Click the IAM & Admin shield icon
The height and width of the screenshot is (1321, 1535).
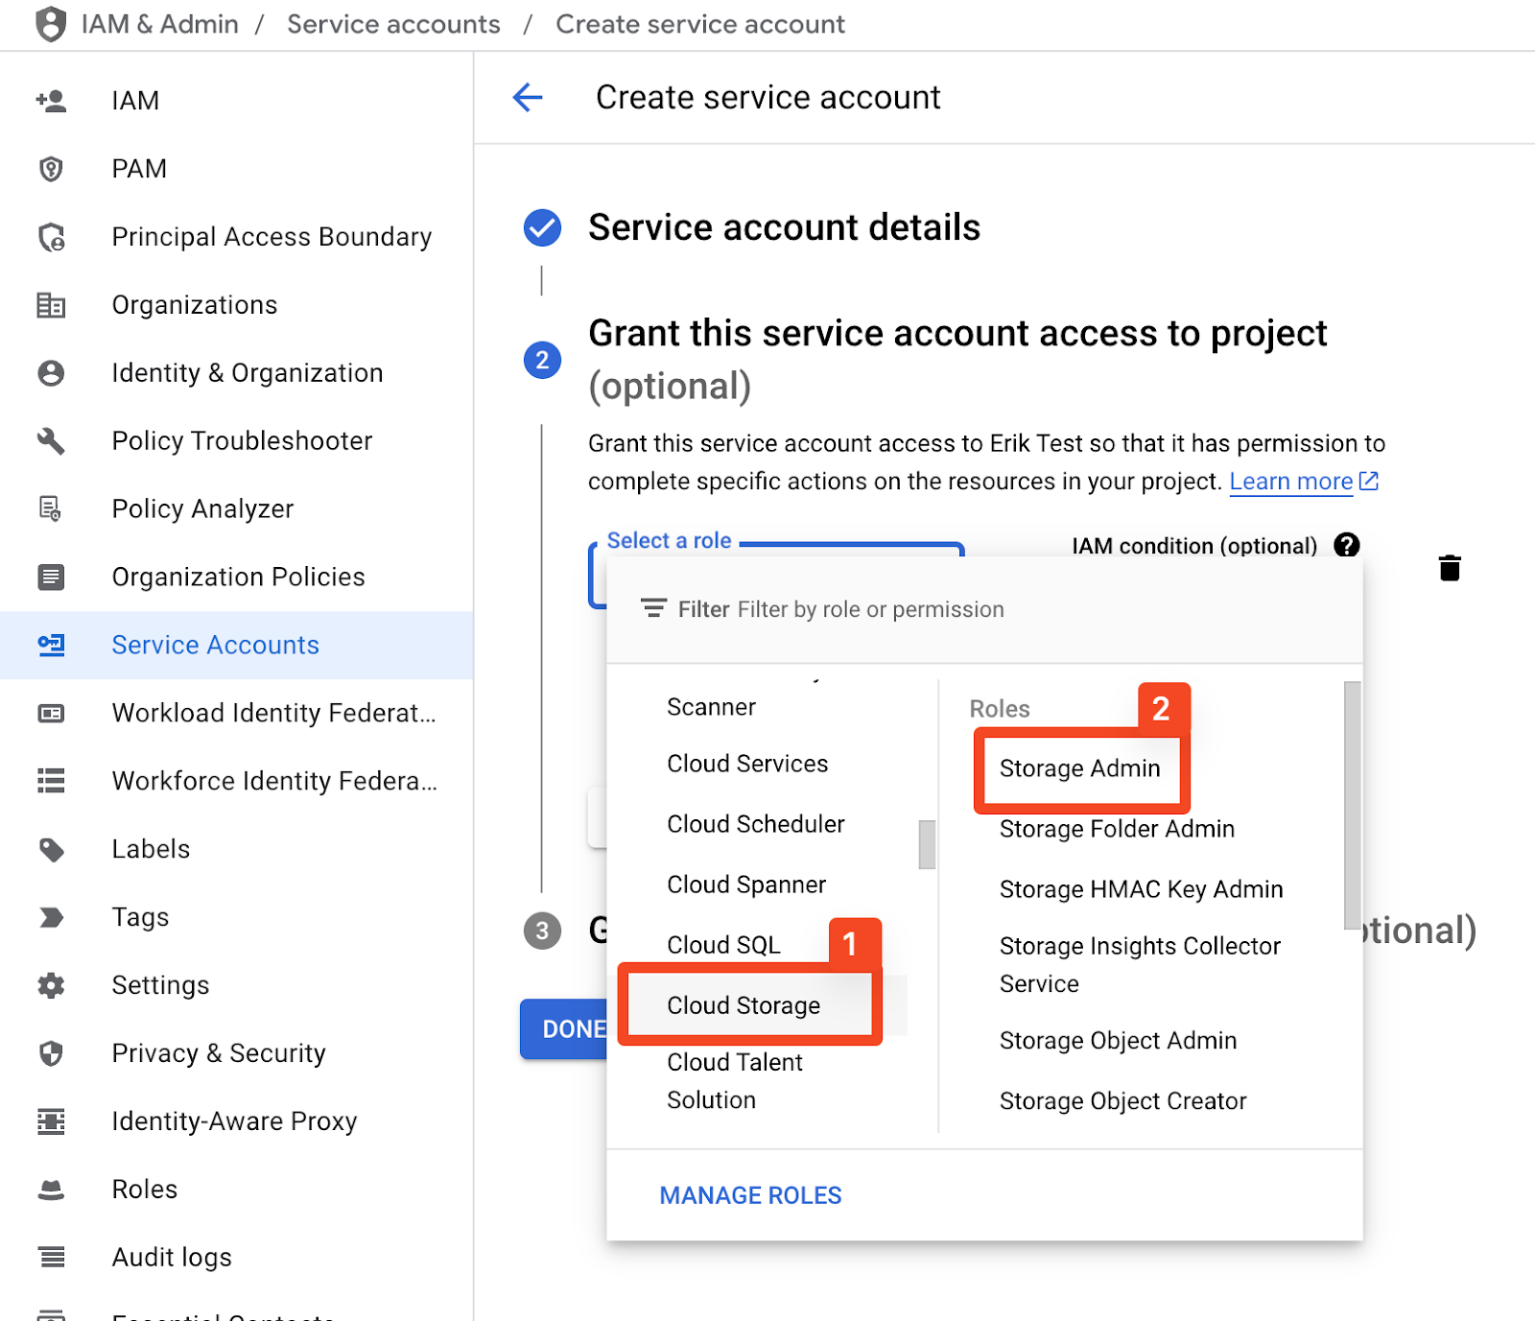tap(51, 24)
